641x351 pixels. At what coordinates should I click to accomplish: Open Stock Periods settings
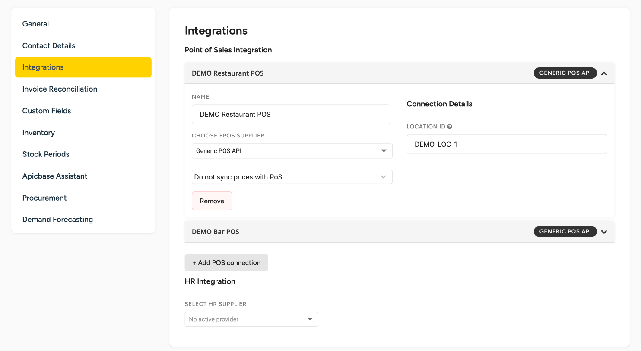46,154
